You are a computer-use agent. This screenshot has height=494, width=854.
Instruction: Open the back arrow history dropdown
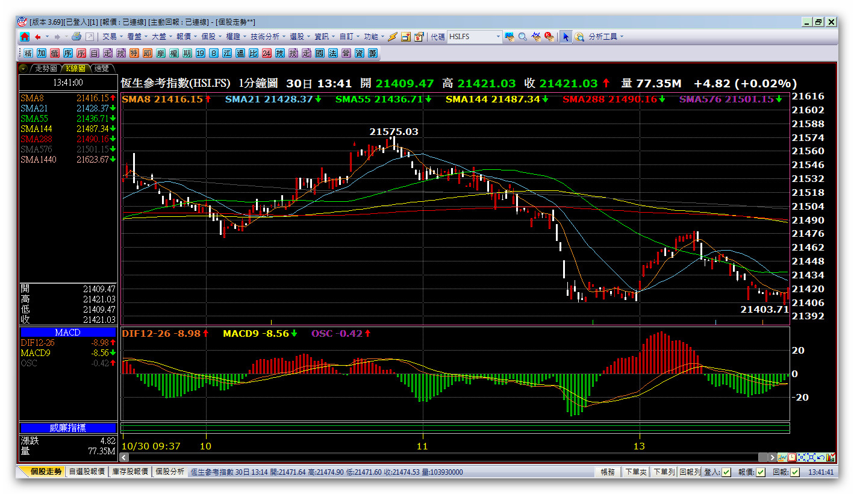click(46, 37)
